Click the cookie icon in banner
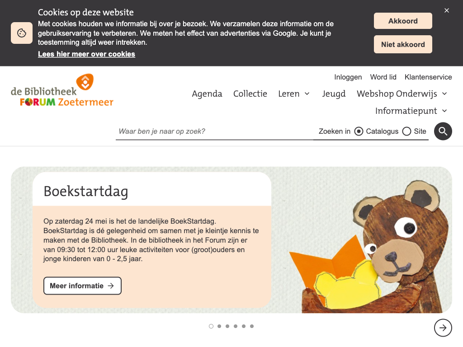This screenshot has width=463, height=347. coord(22,33)
